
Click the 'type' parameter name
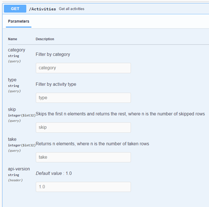click(x=12, y=80)
